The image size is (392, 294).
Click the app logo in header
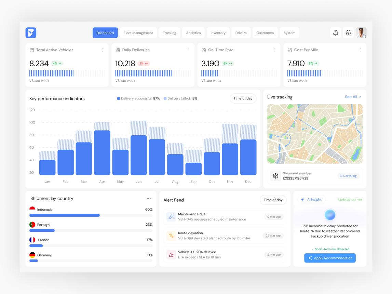tap(31, 33)
